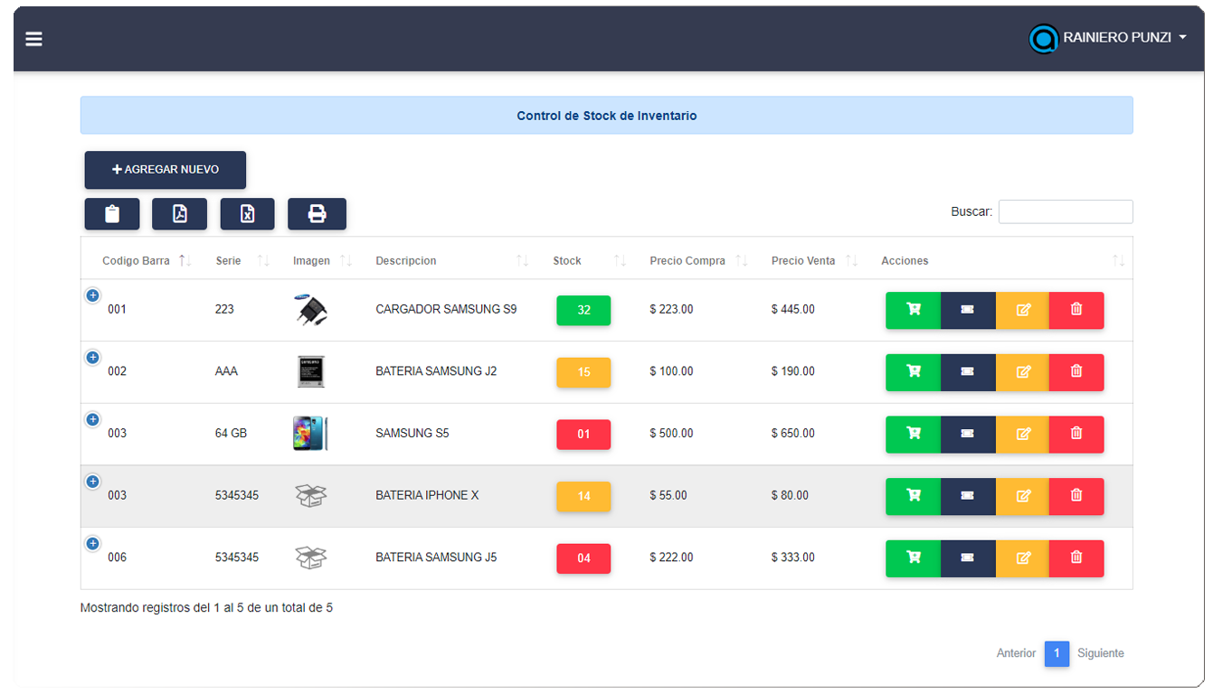This screenshot has height=693, width=1213.
Task: Edit the SAMSUNG S5 record with the pencil icon
Action: click(1022, 434)
